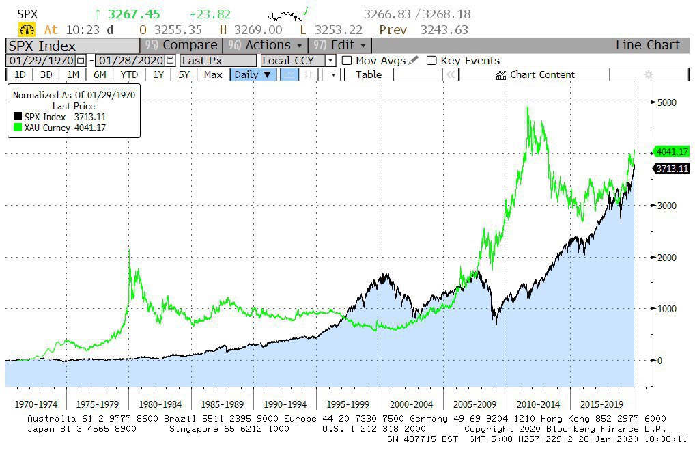Select the 1M range tab
695x455 pixels.
(x=72, y=74)
